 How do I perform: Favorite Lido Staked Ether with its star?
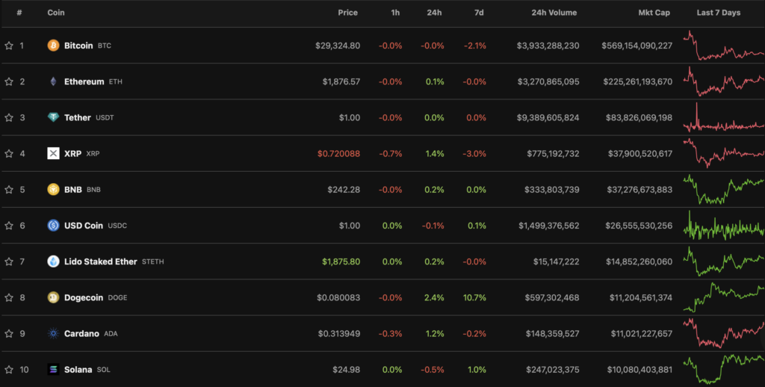point(9,261)
